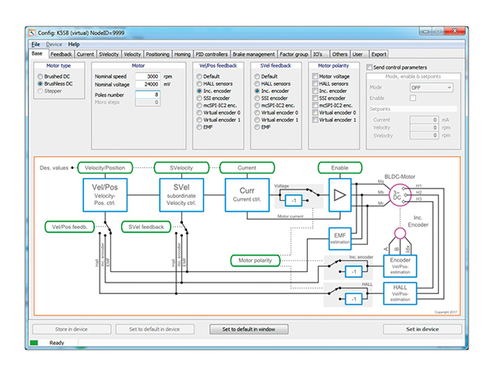Switch to the Export tab
The height and width of the screenshot is (374, 494).
(x=379, y=54)
